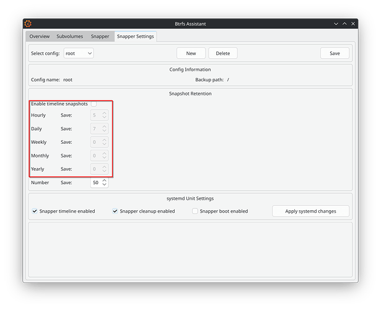Switch to the Overview tab

point(40,36)
